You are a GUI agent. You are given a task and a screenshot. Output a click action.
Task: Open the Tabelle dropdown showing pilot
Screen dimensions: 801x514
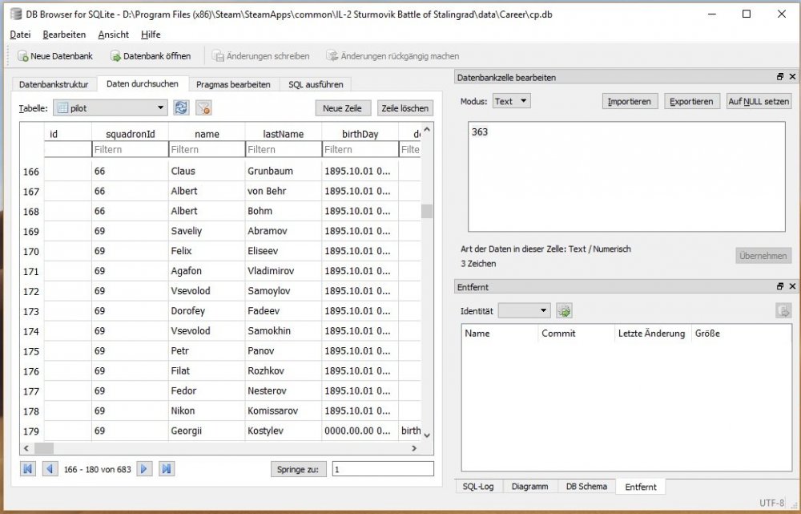click(111, 108)
